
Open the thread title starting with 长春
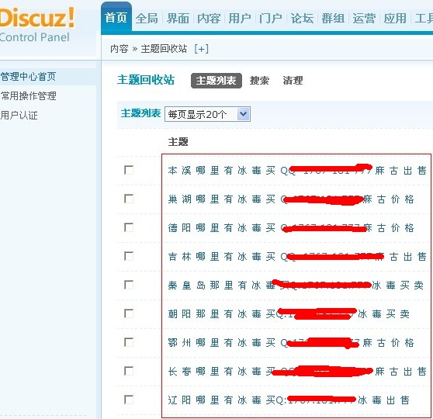pyautogui.click(x=297, y=372)
